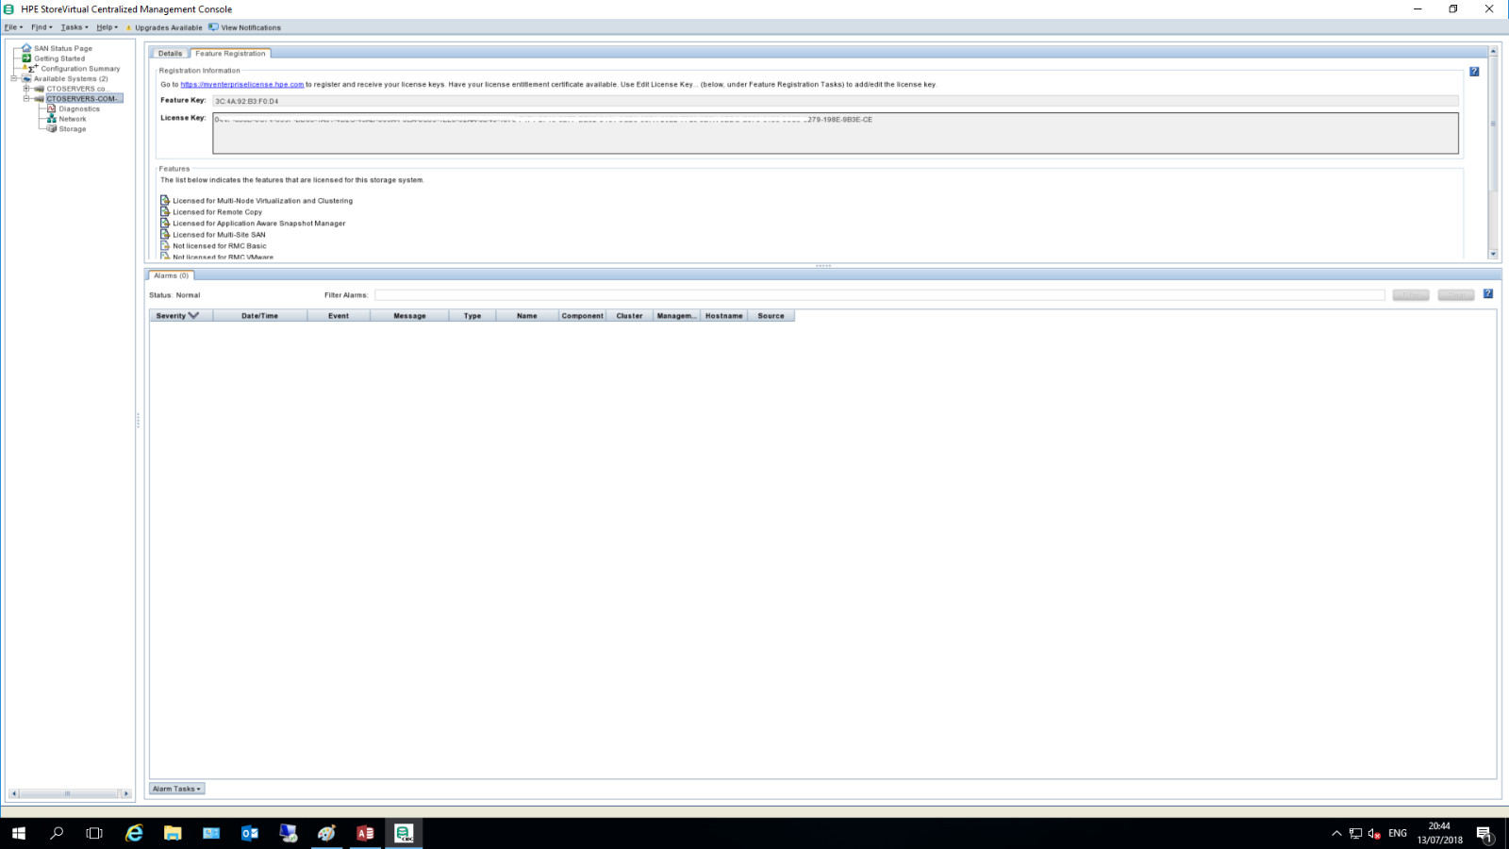The width and height of the screenshot is (1509, 849).
Task: Switch to the Details tab
Action: tap(170, 54)
